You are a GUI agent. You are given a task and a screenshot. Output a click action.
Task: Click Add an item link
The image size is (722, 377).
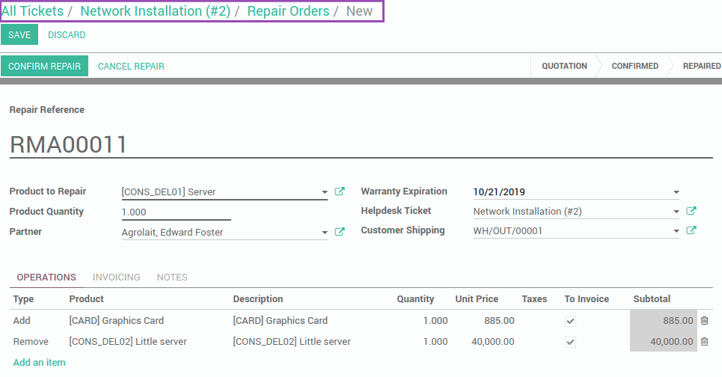[39, 362]
